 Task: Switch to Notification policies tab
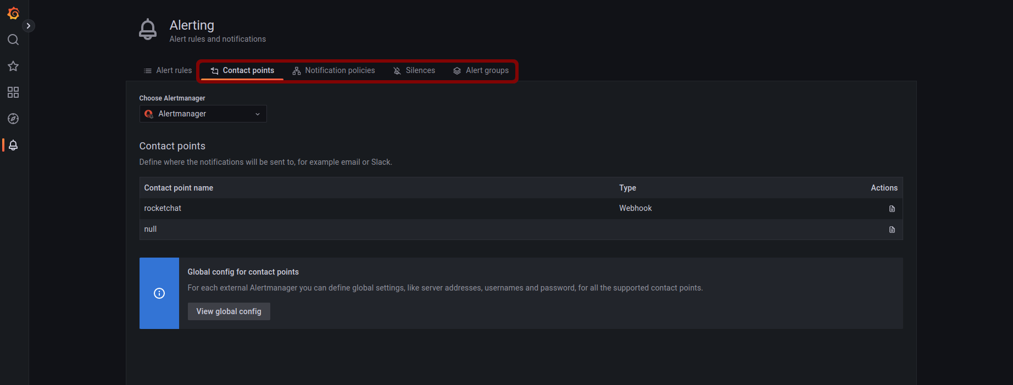[x=333, y=70]
